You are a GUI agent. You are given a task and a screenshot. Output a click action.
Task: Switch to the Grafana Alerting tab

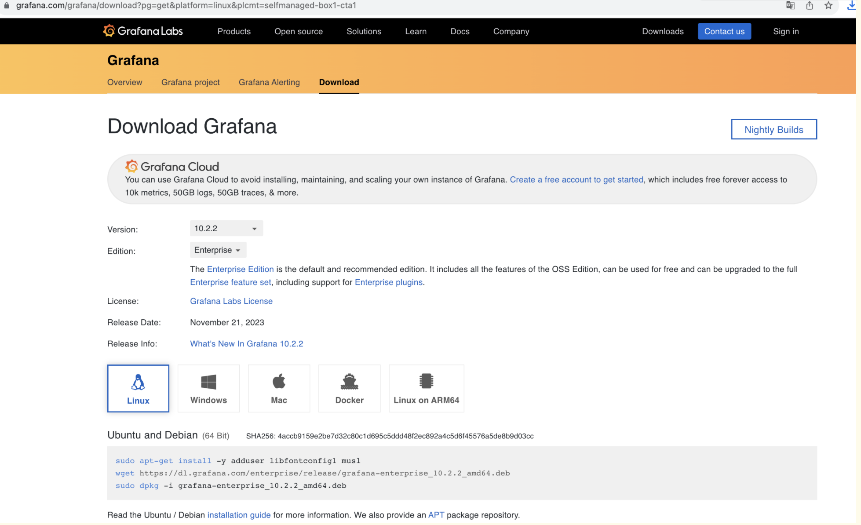tap(269, 82)
